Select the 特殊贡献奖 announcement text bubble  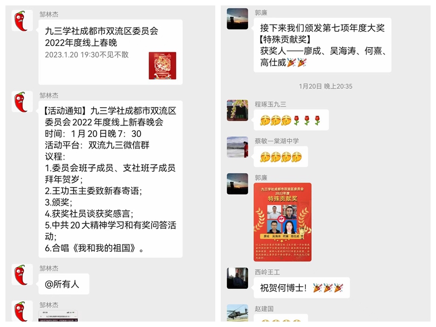click(323, 45)
